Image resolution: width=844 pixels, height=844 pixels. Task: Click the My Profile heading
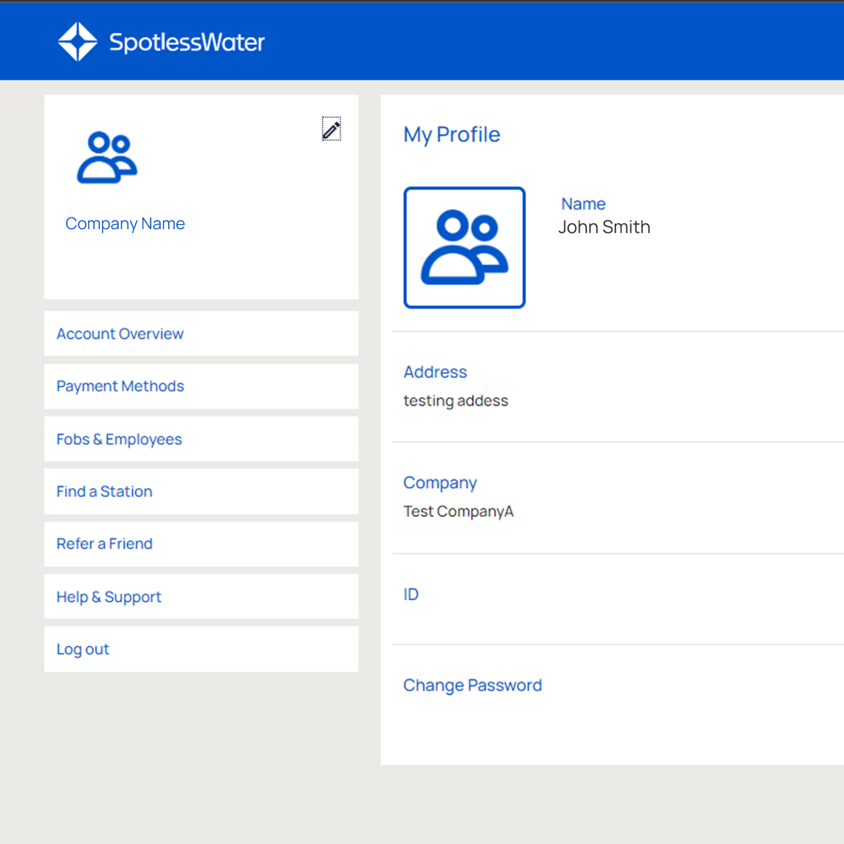pos(452,134)
